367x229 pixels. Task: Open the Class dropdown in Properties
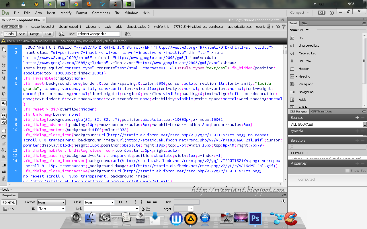[x=99, y=202]
